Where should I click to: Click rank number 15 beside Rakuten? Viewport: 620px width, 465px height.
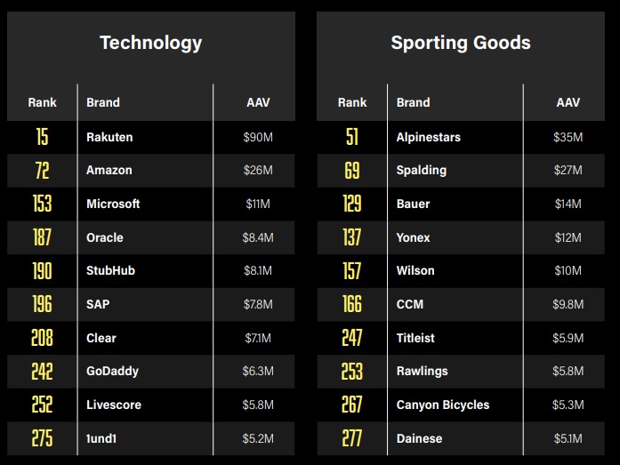[x=42, y=137]
